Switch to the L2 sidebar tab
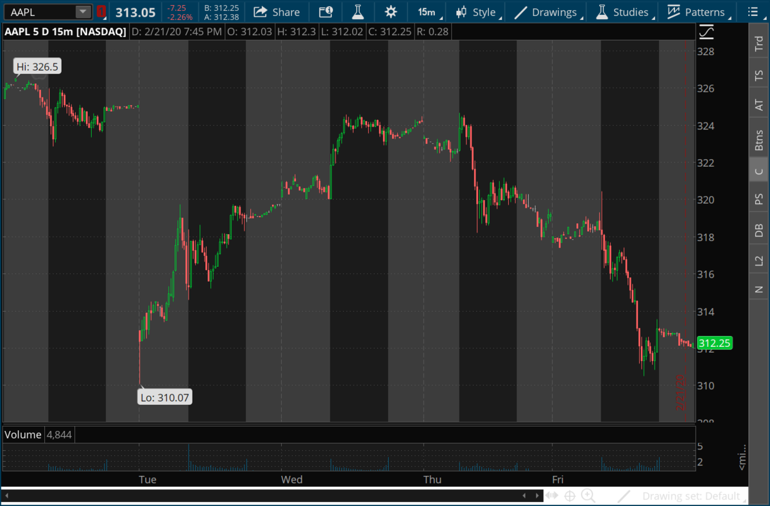The width and height of the screenshot is (770, 506). (758, 261)
